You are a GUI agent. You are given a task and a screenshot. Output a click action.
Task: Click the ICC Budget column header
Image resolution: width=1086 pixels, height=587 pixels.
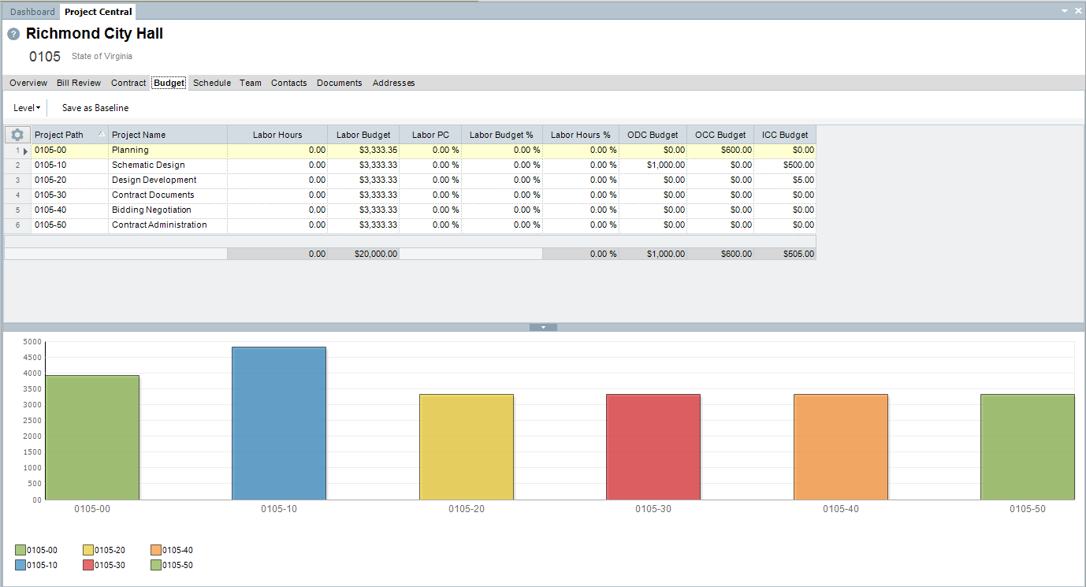point(785,135)
